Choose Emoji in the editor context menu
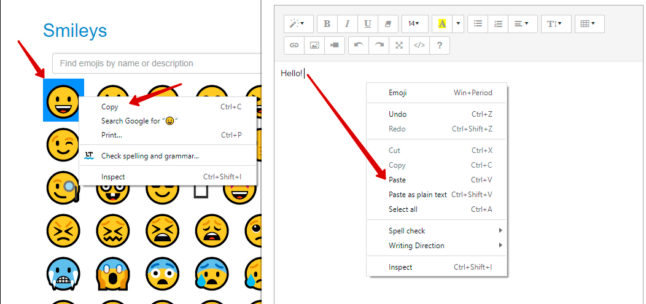 (437, 93)
